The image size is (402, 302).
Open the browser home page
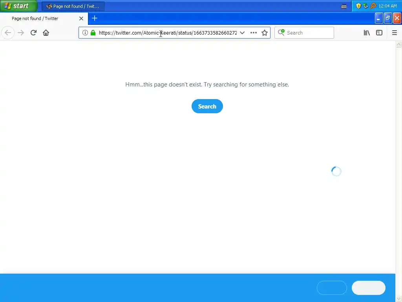point(46,33)
